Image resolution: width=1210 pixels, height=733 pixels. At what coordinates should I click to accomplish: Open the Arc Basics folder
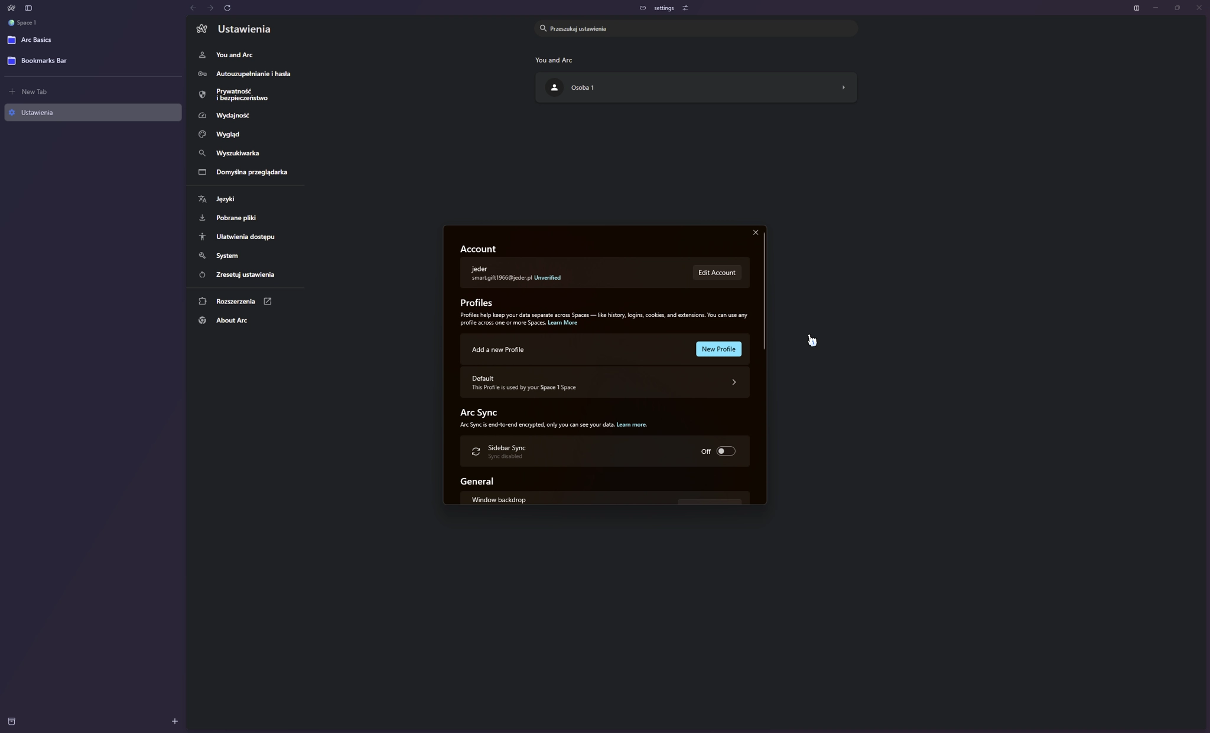[x=36, y=40]
